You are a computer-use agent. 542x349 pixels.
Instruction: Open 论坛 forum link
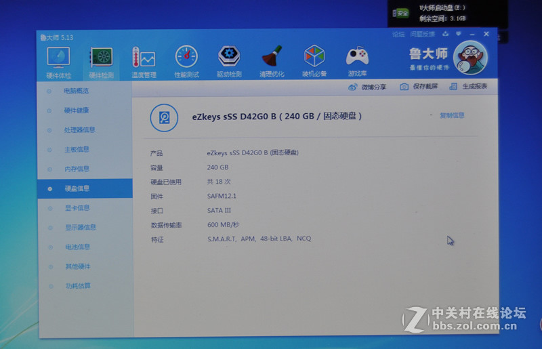point(398,35)
